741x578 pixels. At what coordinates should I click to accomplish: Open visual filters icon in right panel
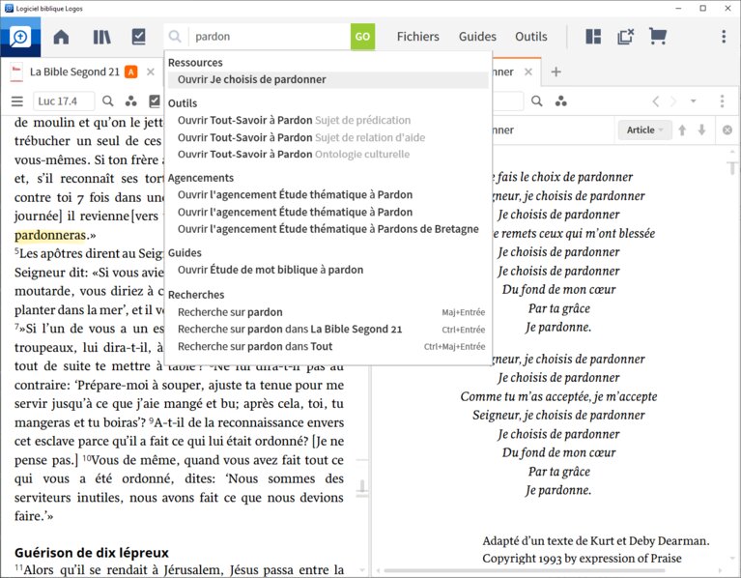561,101
